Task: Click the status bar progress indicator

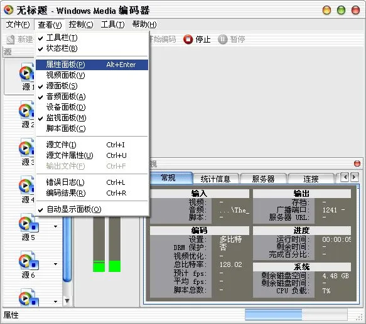Action: click(x=296, y=315)
